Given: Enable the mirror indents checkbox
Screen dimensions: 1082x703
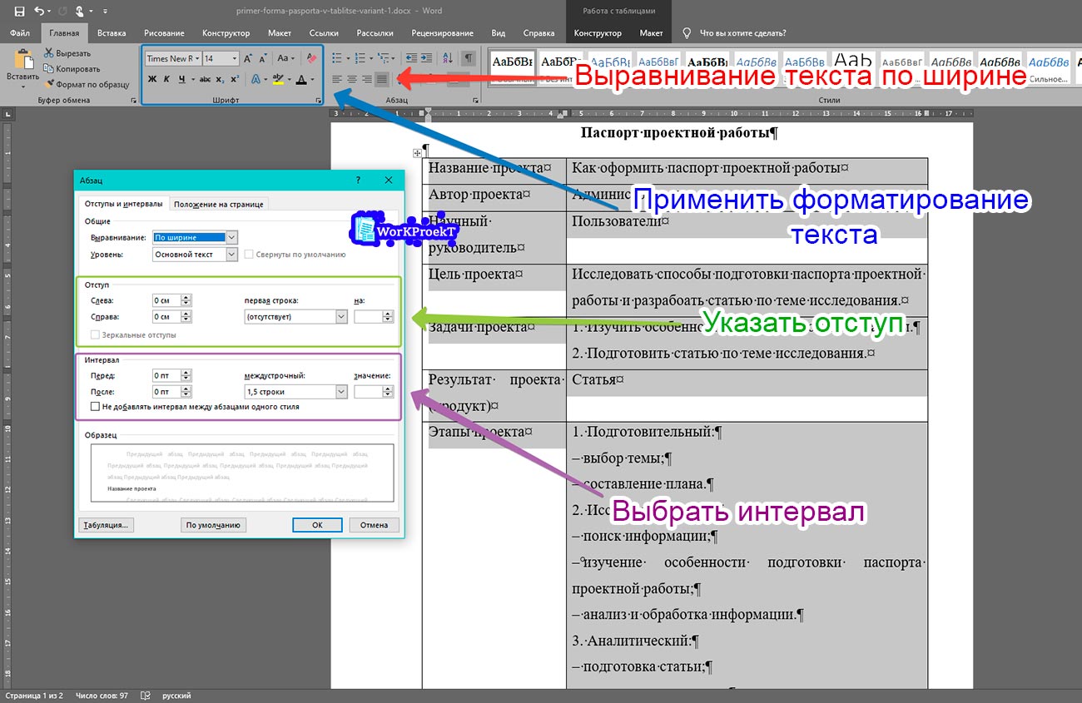Looking at the screenshot, I should click(95, 334).
